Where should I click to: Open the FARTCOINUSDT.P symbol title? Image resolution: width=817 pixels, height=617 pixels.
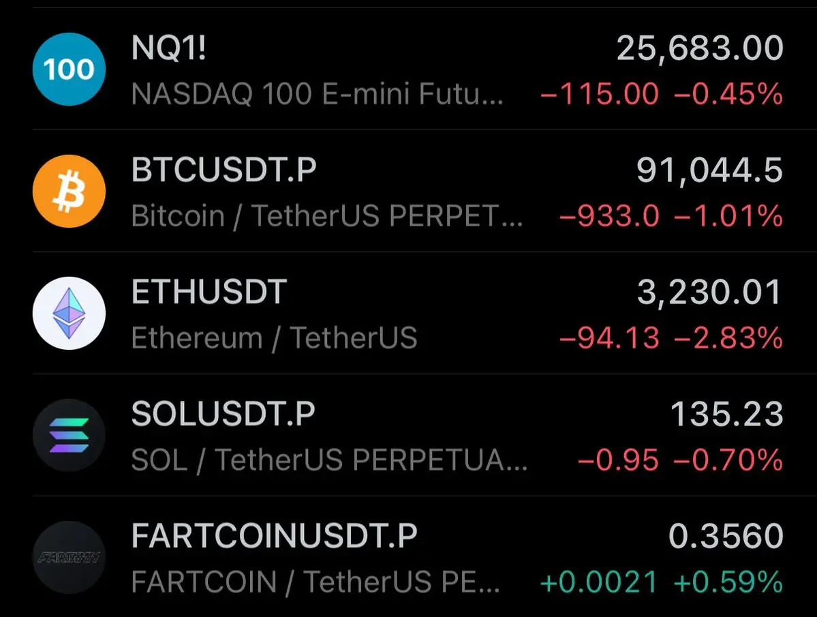[x=274, y=536]
